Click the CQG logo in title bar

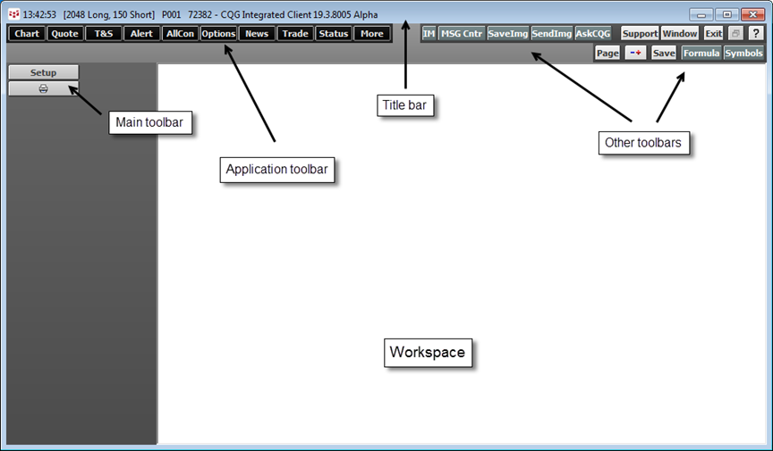[13, 15]
